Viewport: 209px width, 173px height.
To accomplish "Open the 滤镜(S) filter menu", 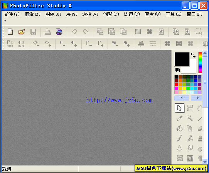I will pos(132,14).
